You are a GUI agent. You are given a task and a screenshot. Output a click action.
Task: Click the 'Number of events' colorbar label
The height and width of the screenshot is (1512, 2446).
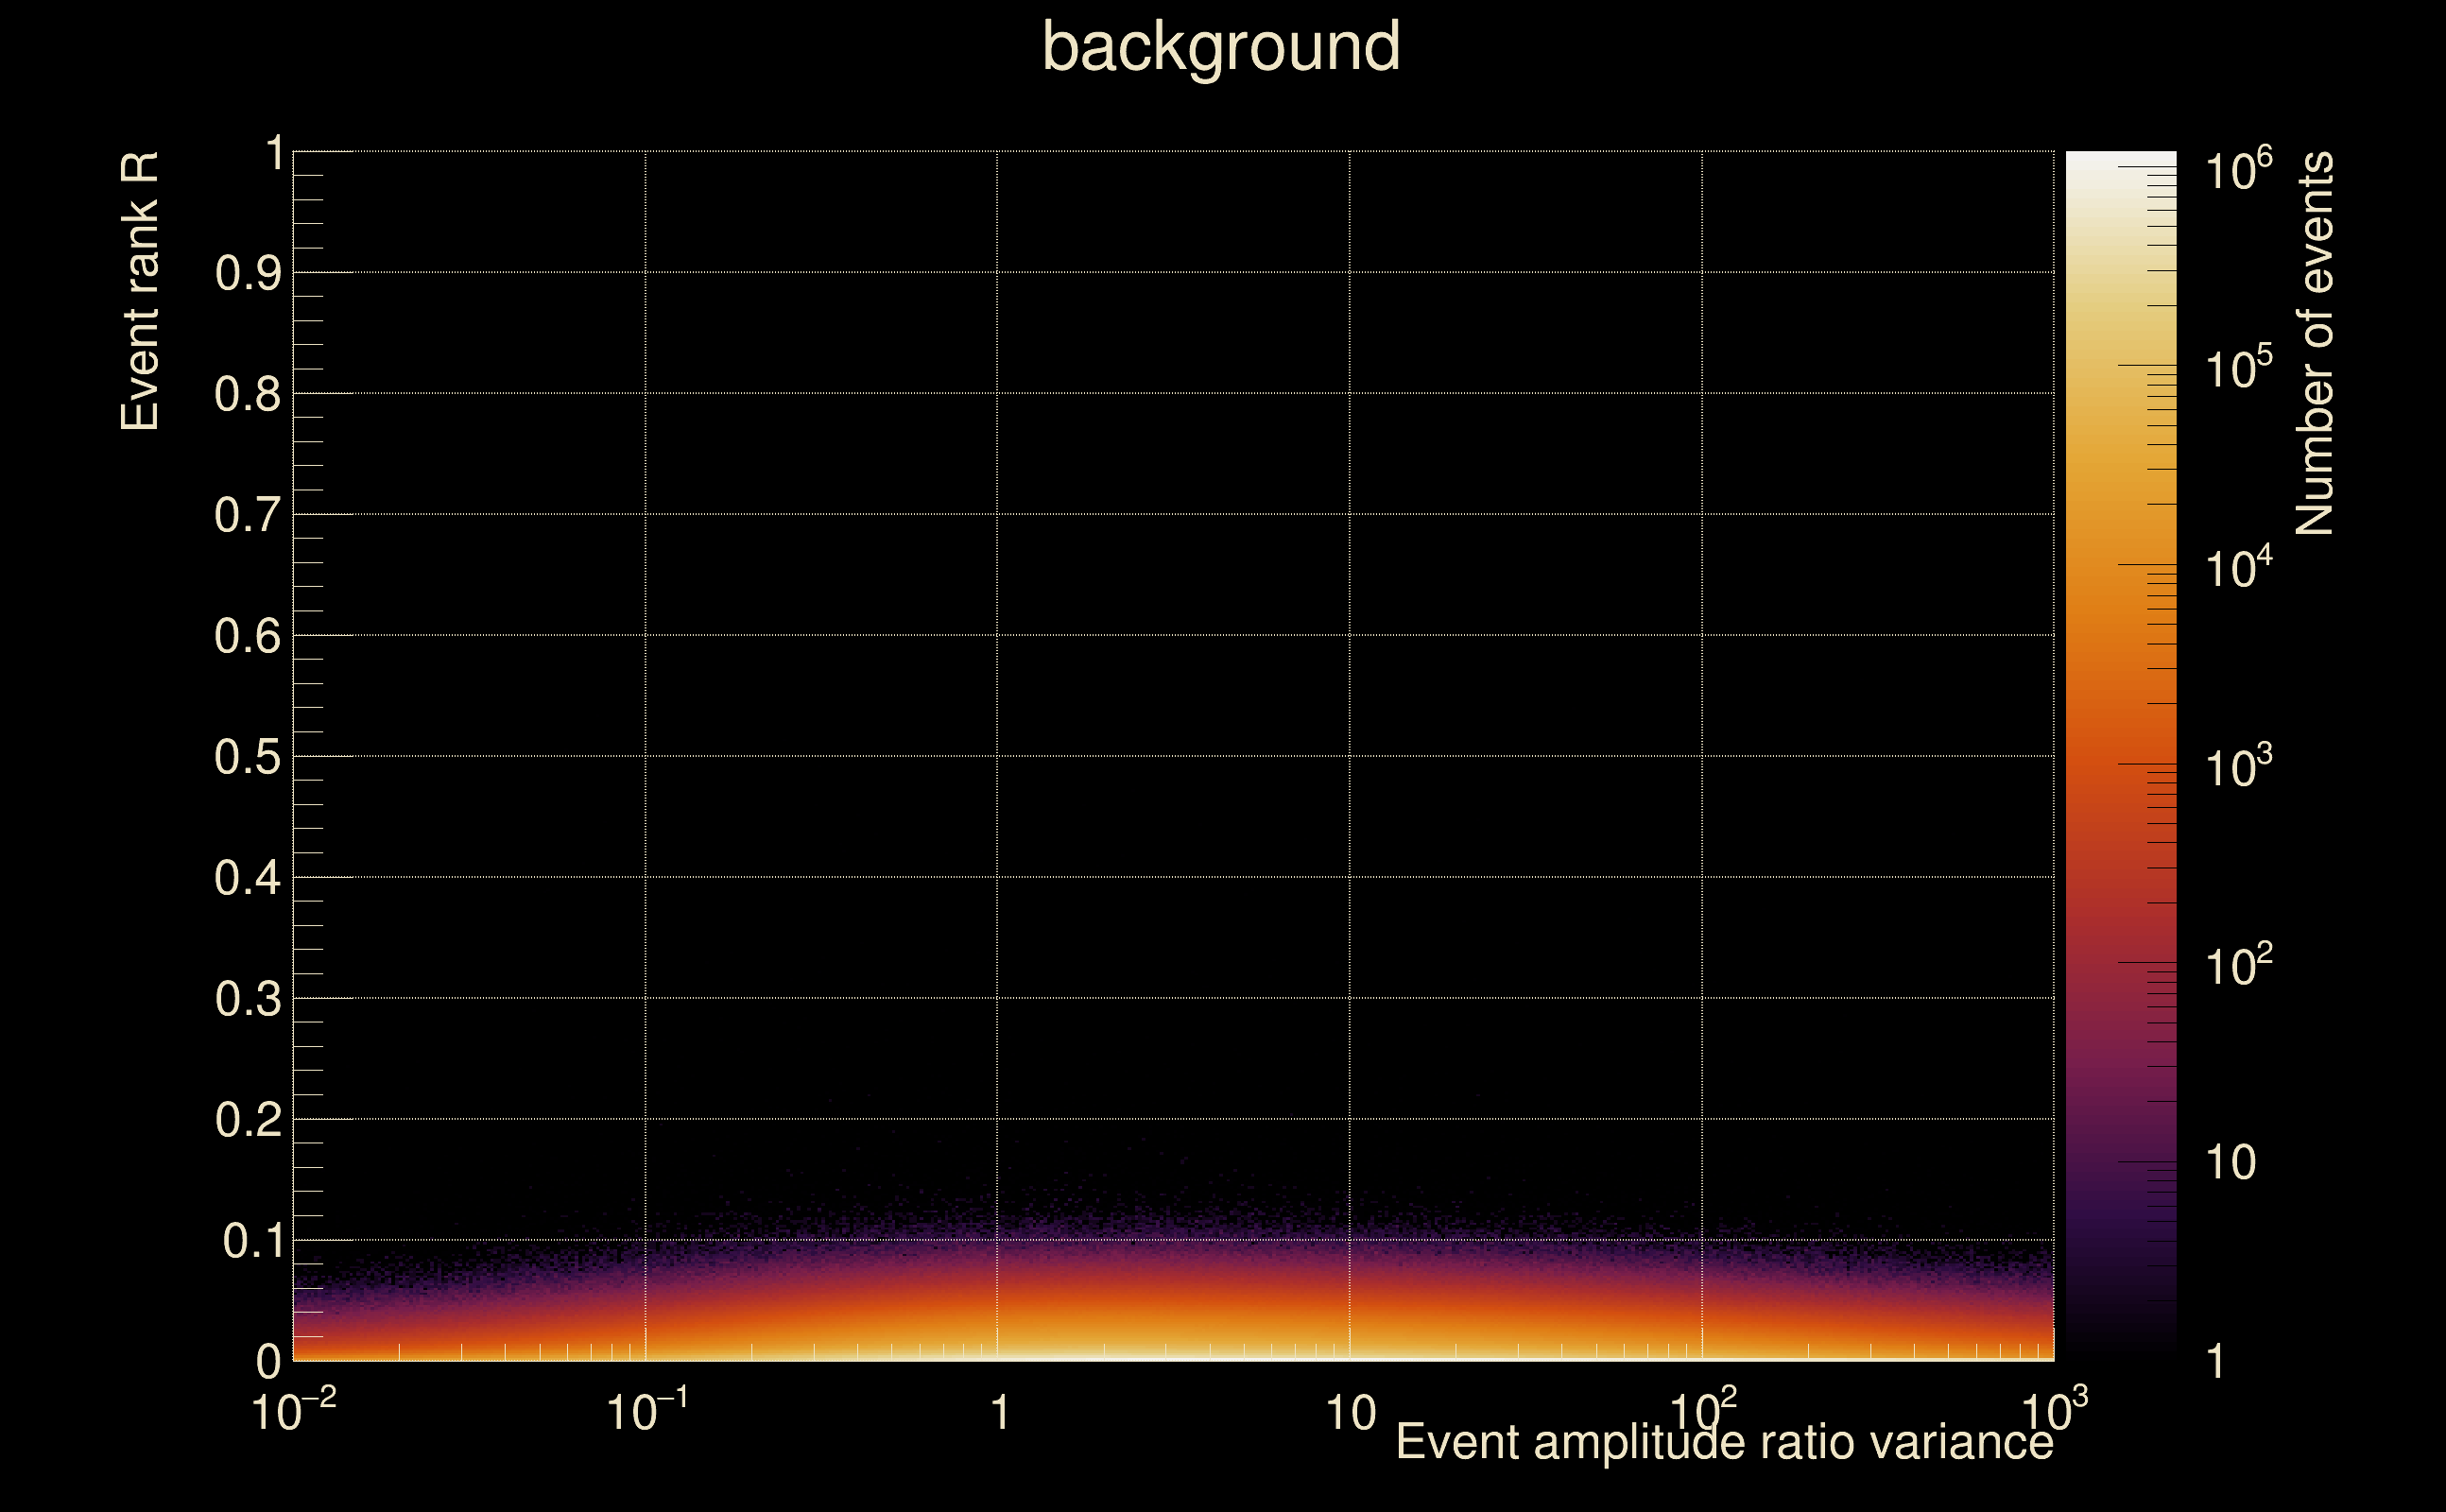tap(2314, 344)
